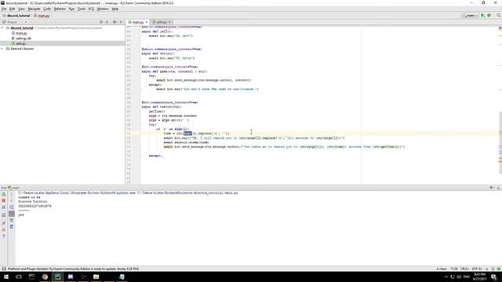Stop the running process with the red square
502x282 pixels.
(3, 201)
